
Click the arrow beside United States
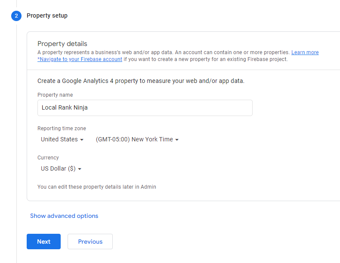[82, 140]
